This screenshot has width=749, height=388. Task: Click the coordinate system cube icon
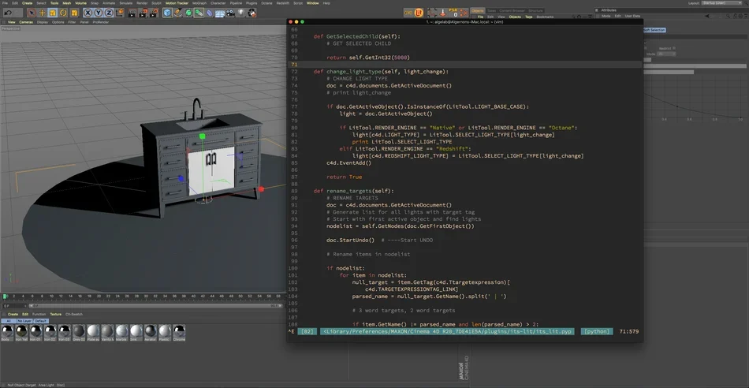[x=119, y=13]
